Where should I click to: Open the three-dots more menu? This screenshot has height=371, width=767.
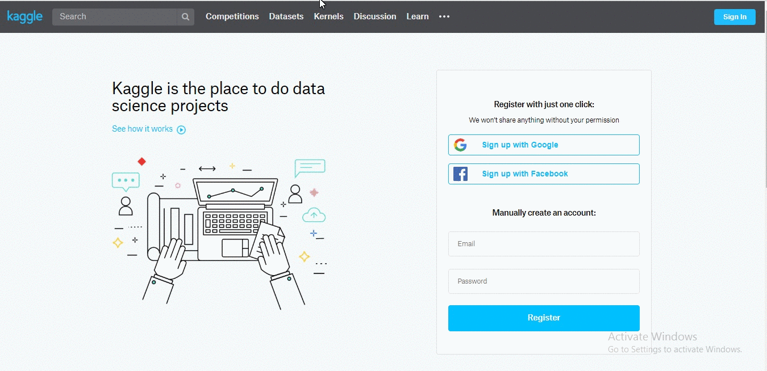[444, 16]
